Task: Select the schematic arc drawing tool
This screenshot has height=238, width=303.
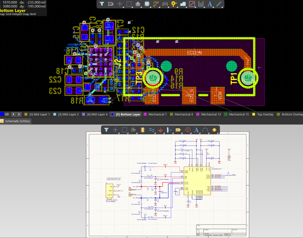Action: (x=205, y=130)
